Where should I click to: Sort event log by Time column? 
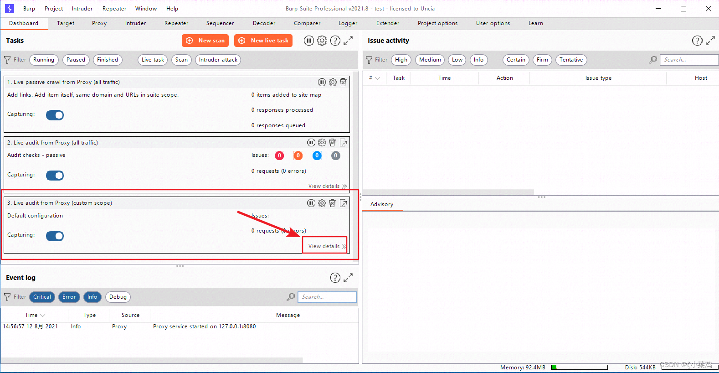pyautogui.click(x=35, y=315)
